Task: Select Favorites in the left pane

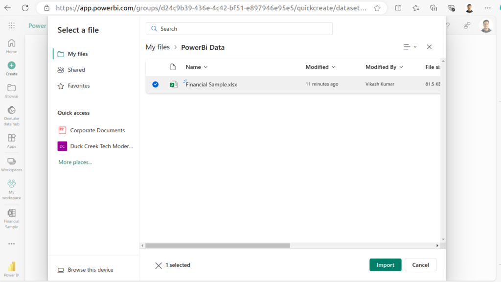Action: 78,86
